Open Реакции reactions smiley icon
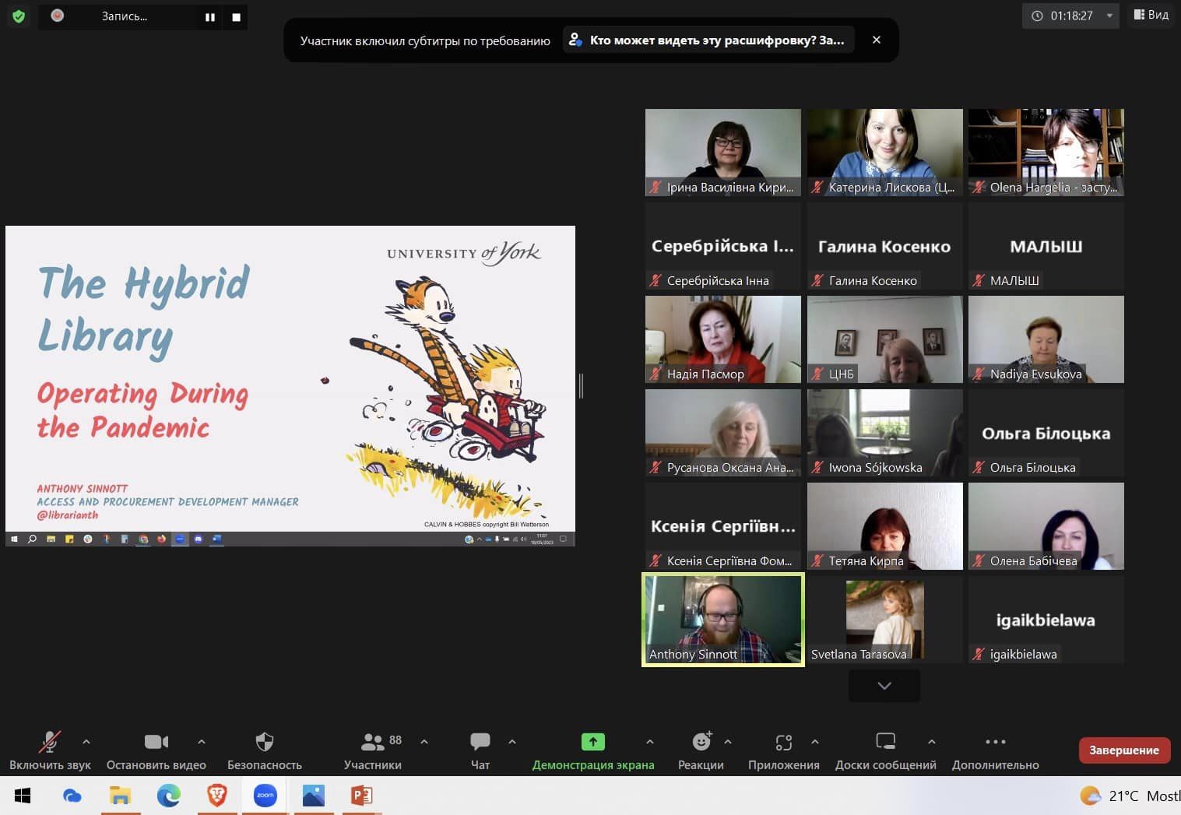1181x815 pixels. coord(701,742)
